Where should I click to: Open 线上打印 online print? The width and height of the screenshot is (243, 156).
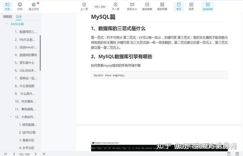pyautogui.click(x=34, y=7)
